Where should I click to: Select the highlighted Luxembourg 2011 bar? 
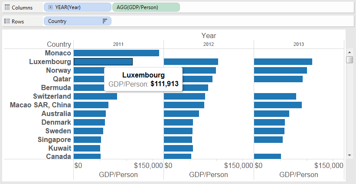(103, 61)
